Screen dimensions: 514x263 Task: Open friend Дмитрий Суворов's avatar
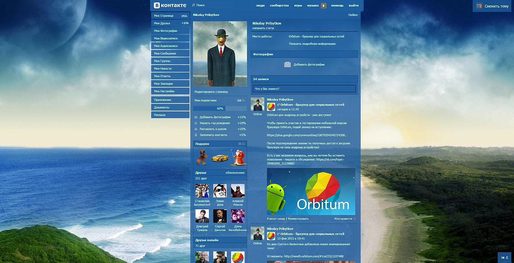pyautogui.click(x=202, y=216)
